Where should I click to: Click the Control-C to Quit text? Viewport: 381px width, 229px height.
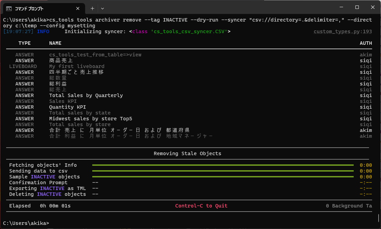coord(201,206)
